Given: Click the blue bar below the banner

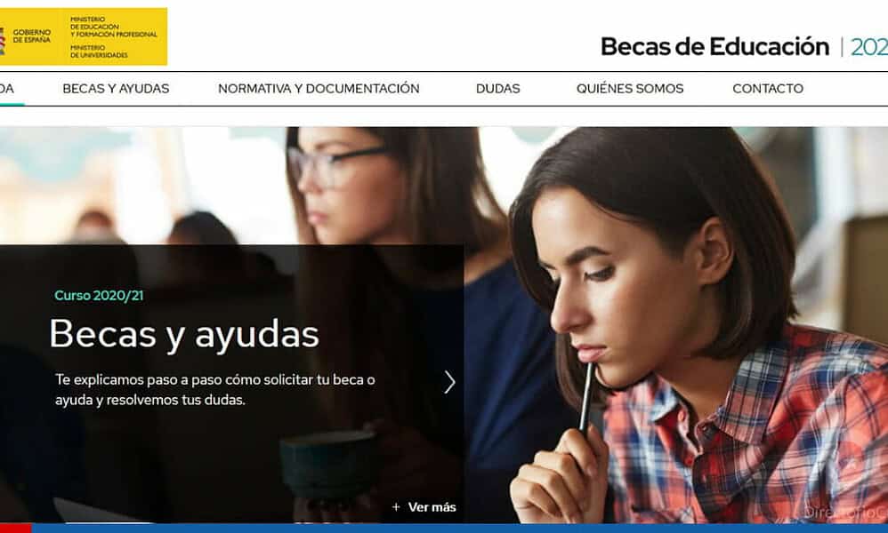Looking at the screenshot, I should click(460, 529).
